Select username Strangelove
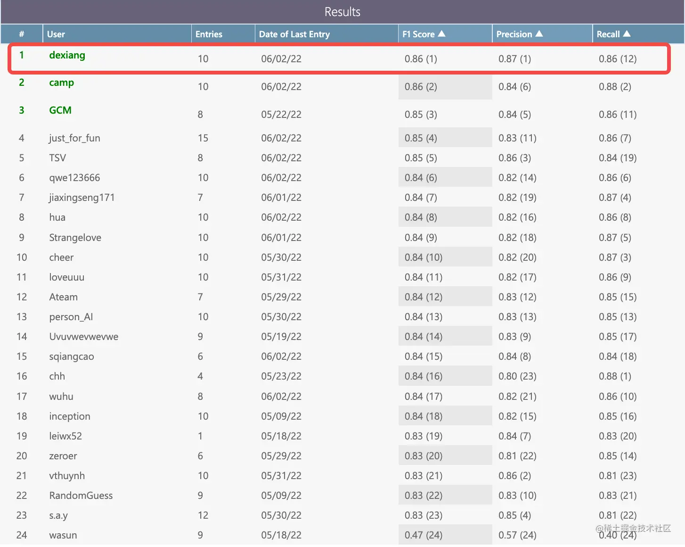Image resolution: width=685 pixels, height=547 pixels. 75,237
